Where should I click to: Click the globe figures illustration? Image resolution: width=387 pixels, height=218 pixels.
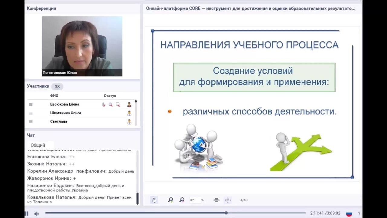pyautogui.click(x=198, y=147)
